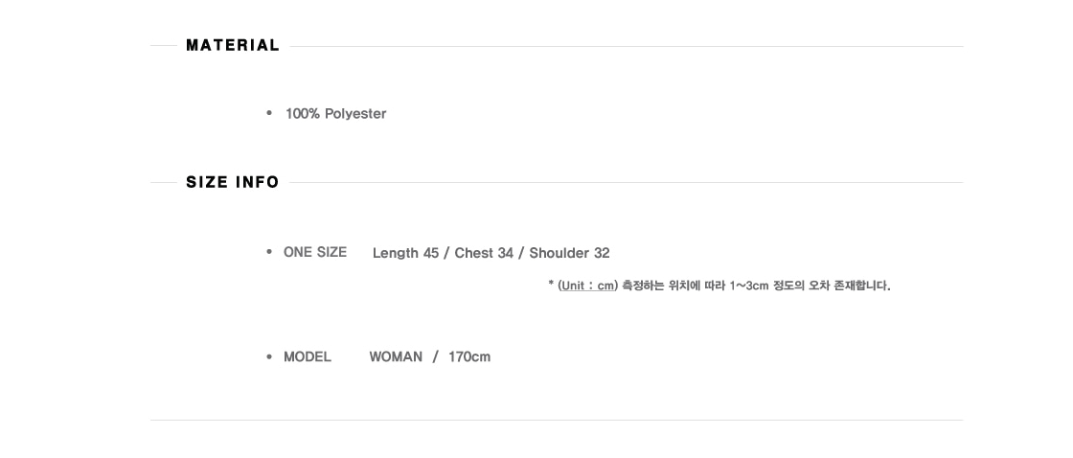Click the bullet before MODEL
Viewport: 1073px width, 458px height.
(x=269, y=356)
